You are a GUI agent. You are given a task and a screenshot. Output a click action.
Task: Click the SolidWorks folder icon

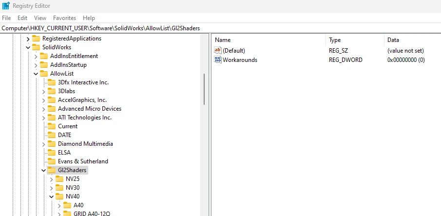(36, 47)
